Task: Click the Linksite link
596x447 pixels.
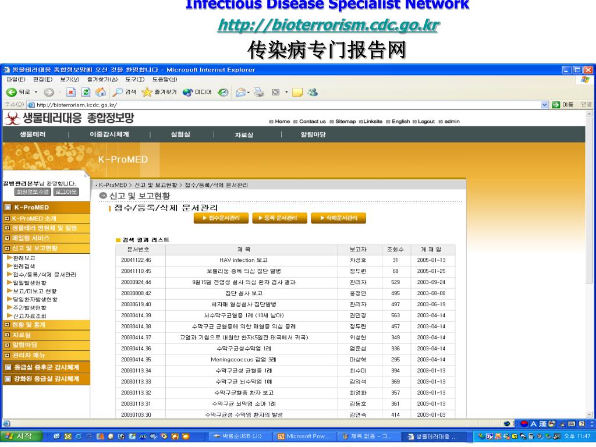Action: [x=373, y=122]
